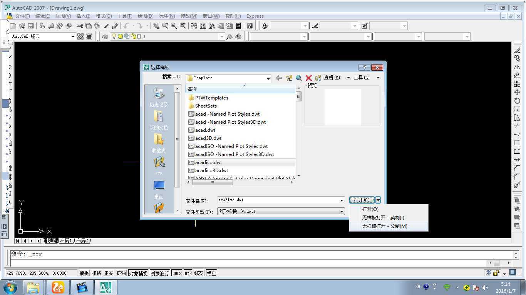Go back to previous folder in dialog
The height and width of the screenshot is (295, 526).
[279, 78]
